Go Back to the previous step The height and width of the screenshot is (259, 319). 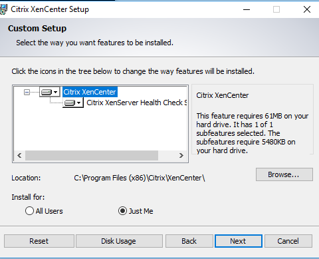click(x=189, y=241)
